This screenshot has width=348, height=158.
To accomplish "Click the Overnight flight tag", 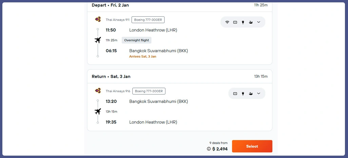I will point(136,40).
